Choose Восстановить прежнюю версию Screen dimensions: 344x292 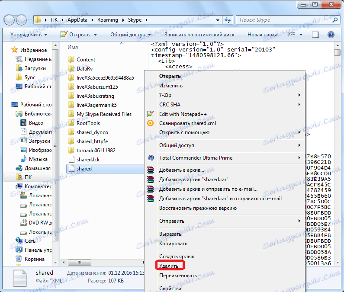[x=198, y=208]
